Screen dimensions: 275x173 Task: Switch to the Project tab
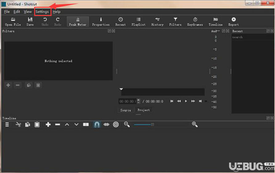coord(143,110)
